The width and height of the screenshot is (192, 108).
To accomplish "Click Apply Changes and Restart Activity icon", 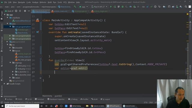I will (115, 7).
